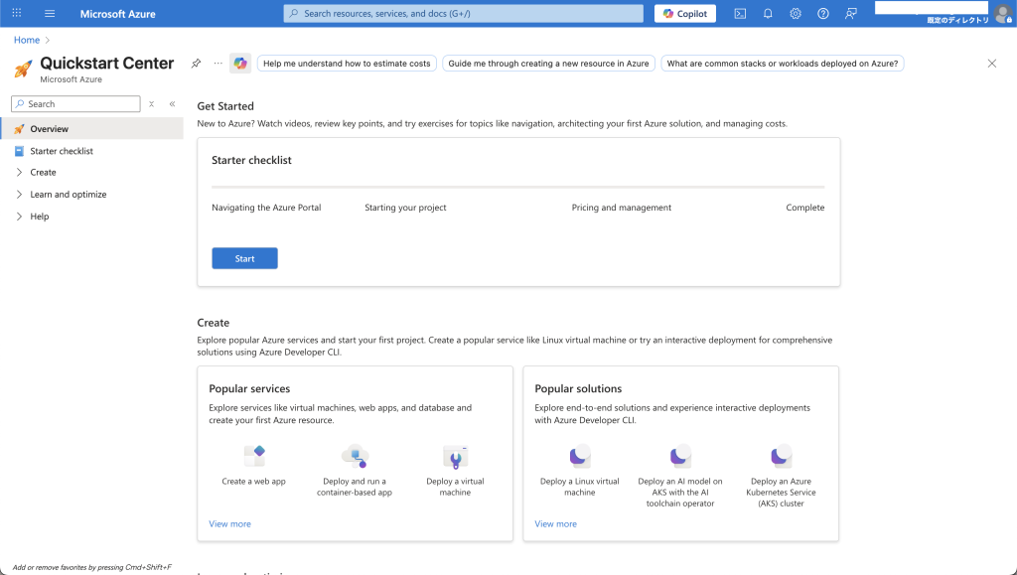1017x575 pixels.
Task: Click the top search resources field
Action: click(x=463, y=13)
